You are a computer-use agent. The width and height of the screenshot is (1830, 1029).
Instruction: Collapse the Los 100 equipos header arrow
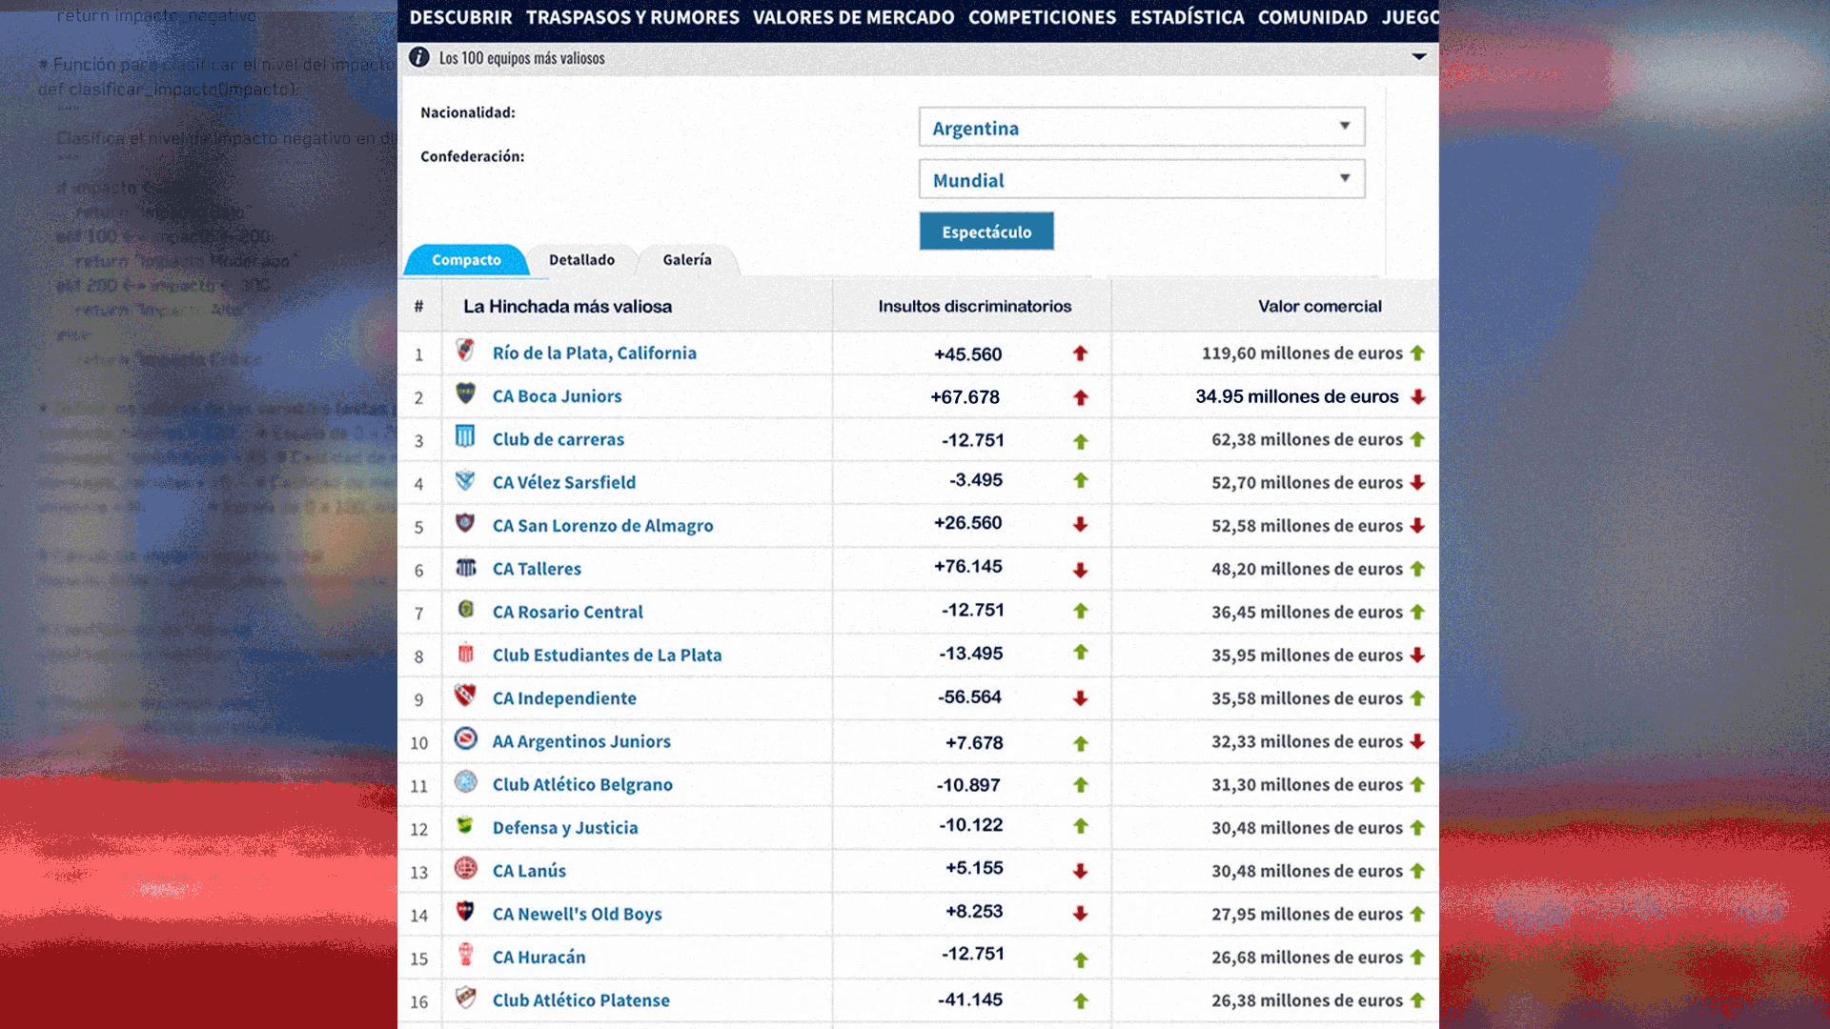click(x=1418, y=57)
